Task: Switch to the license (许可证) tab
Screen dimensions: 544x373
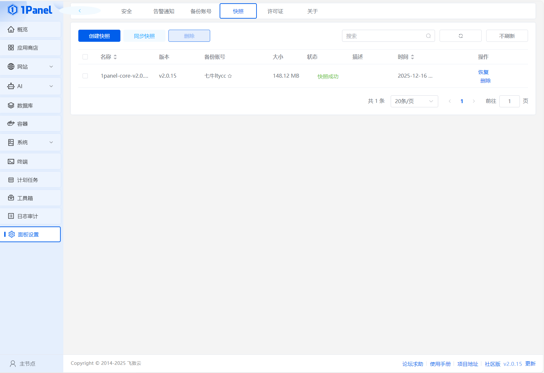Action: pyautogui.click(x=275, y=11)
